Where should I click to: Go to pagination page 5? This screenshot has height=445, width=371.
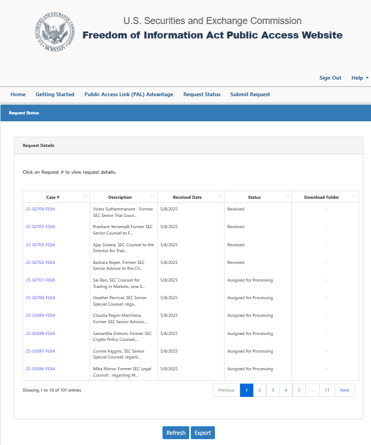coord(299,390)
